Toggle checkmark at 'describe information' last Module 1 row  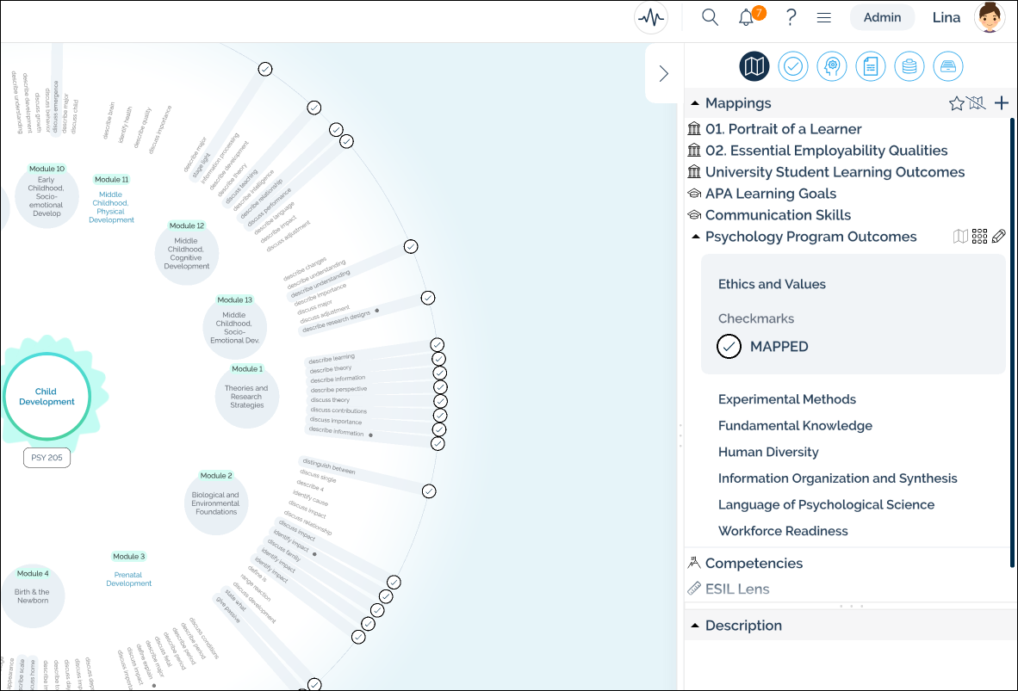pyautogui.click(x=438, y=444)
